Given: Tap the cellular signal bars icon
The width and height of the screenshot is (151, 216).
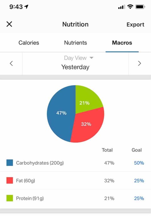Looking at the screenshot, I should (x=122, y=7).
